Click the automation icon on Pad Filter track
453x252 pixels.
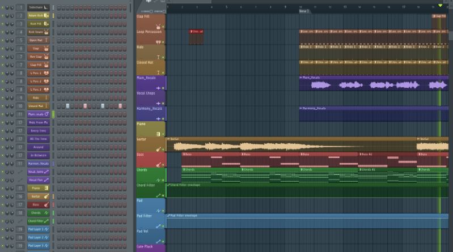pyautogui.click(x=158, y=226)
